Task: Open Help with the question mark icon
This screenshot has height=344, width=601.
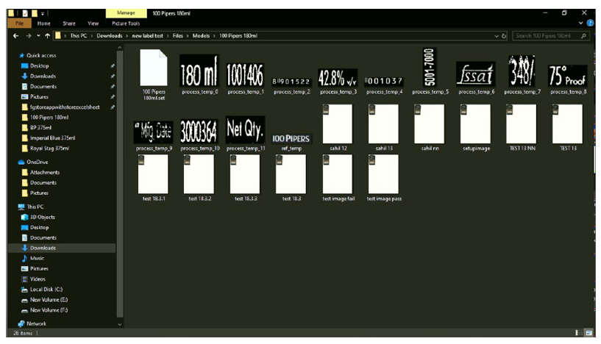Action: click(591, 24)
